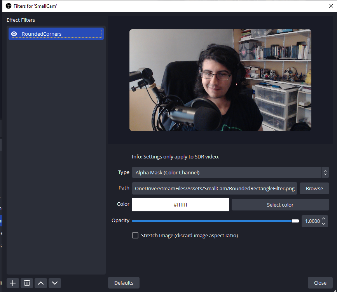Expand the filter type list arrow
Viewport: 337px width, 292px height.
[x=325, y=172]
